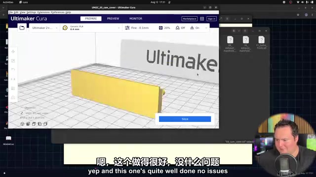Screen dimensions: 316x177
Task: Open the View menu in Cura
Action: (x=22, y=12)
